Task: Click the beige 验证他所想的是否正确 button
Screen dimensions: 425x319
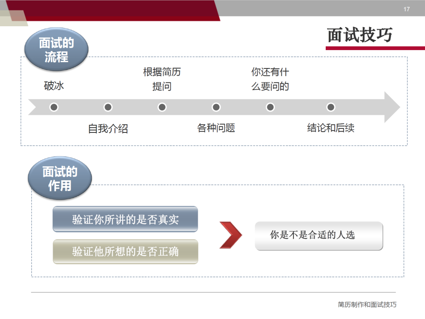Action: [x=125, y=251]
